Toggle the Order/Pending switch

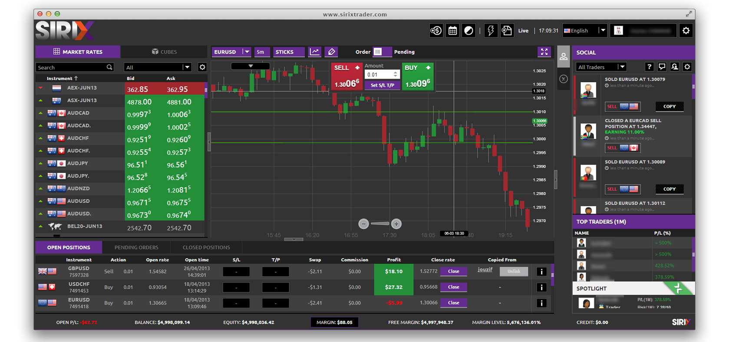[382, 52]
